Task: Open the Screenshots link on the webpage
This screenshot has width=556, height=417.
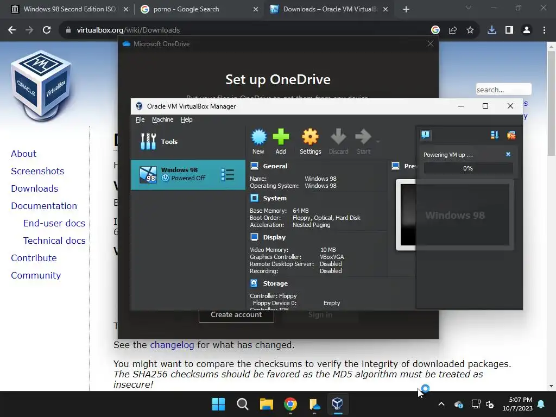Action: [37, 171]
